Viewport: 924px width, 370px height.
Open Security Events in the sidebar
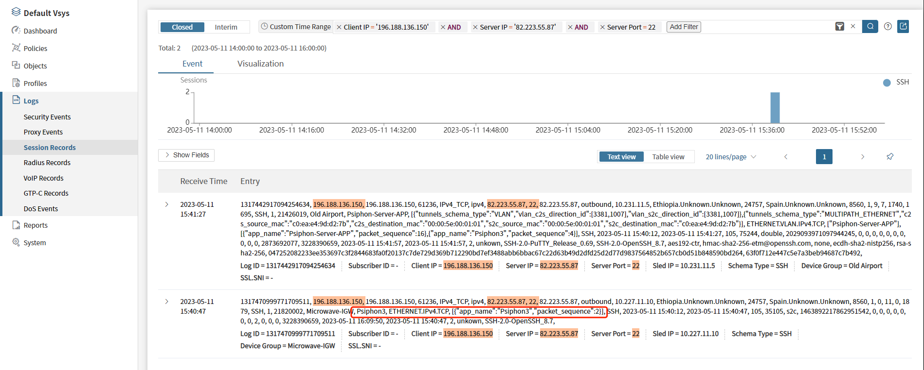47,117
